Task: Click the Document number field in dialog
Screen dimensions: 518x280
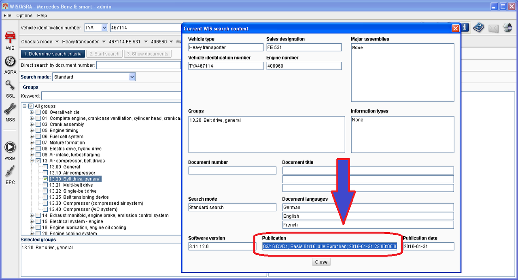Action: click(232, 171)
